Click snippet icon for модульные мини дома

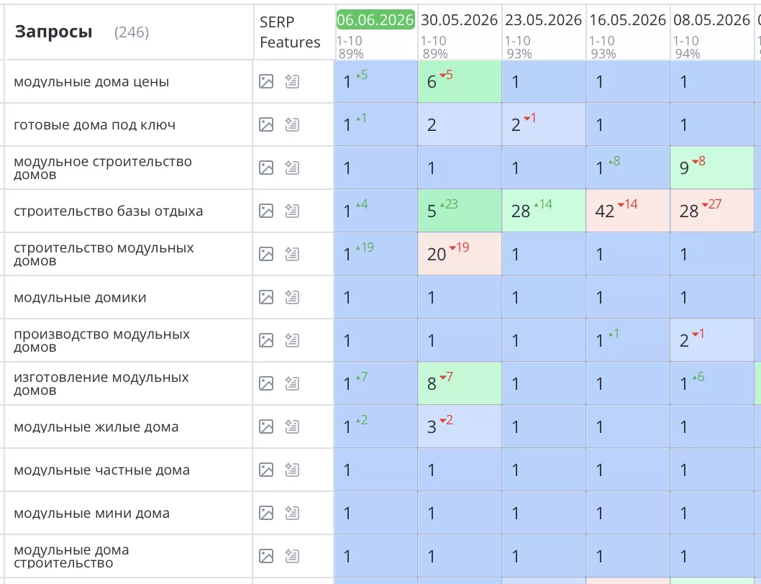click(292, 513)
